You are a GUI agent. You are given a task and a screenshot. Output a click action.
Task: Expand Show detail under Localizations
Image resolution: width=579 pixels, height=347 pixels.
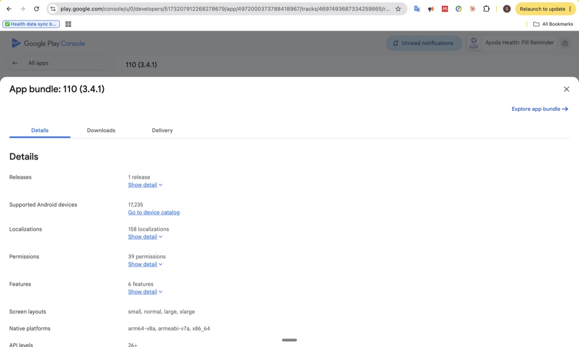pyautogui.click(x=145, y=237)
